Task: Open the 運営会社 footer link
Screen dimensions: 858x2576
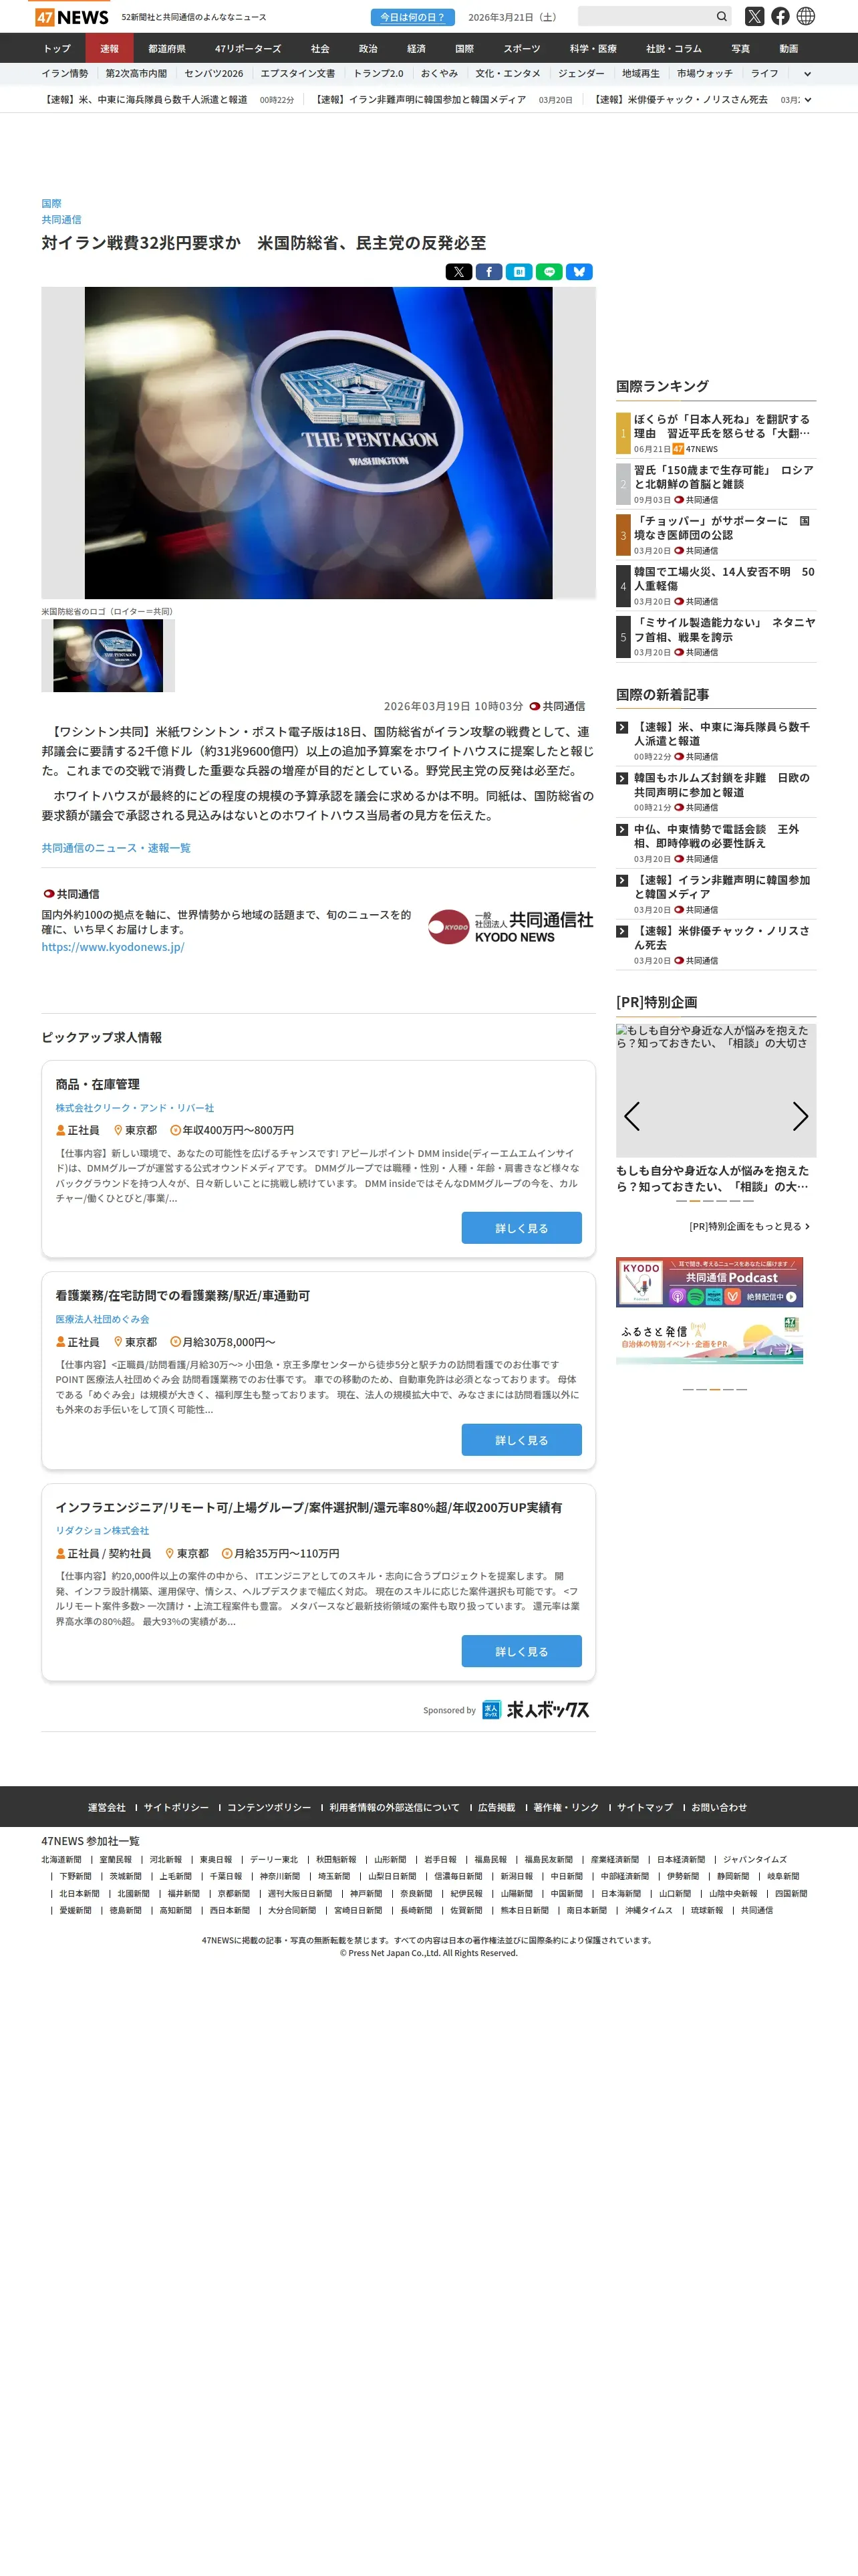Action: 107,1808
